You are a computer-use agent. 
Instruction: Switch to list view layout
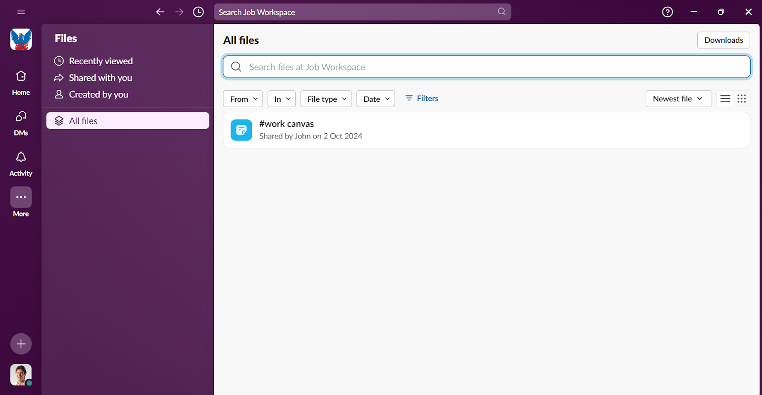(725, 99)
